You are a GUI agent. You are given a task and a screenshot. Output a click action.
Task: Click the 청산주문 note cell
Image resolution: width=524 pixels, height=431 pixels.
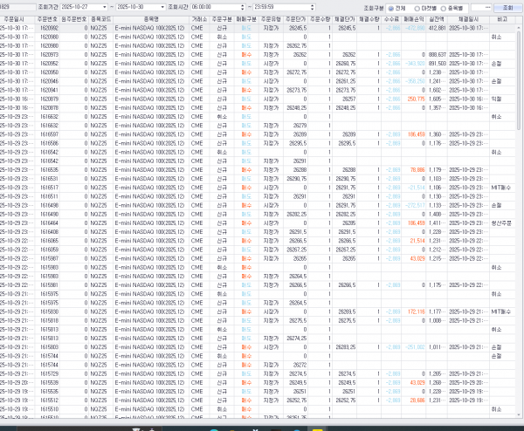[x=501, y=223]
